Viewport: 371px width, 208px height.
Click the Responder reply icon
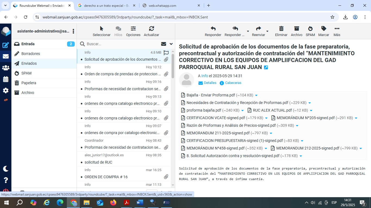213,29
